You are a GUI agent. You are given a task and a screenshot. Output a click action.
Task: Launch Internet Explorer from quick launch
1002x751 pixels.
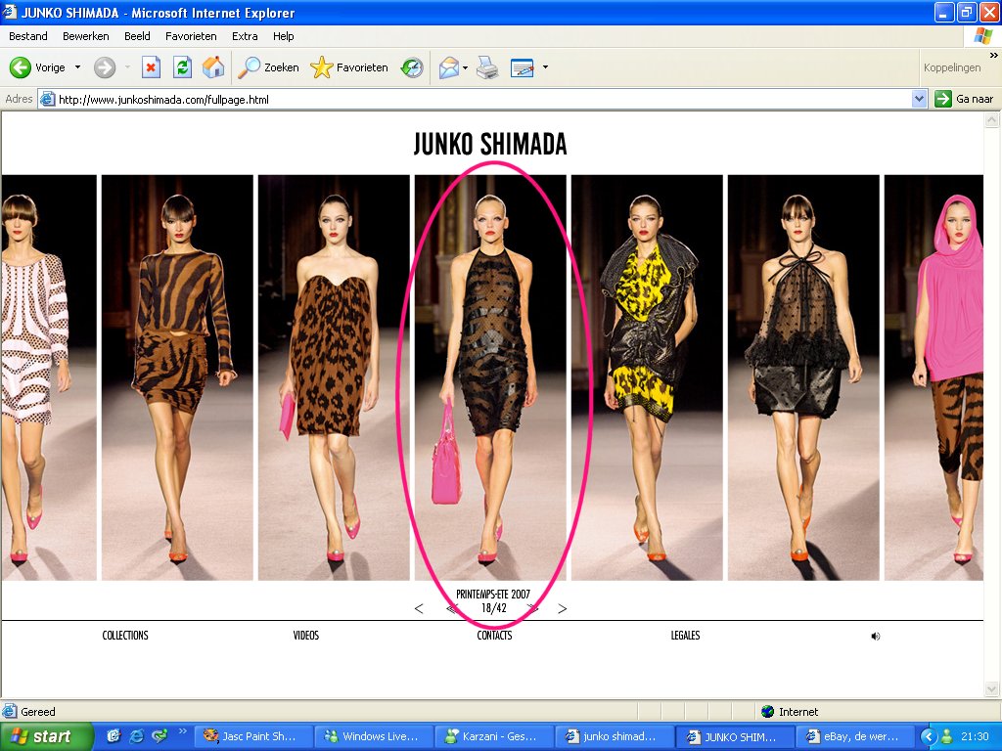pos(136,736)
